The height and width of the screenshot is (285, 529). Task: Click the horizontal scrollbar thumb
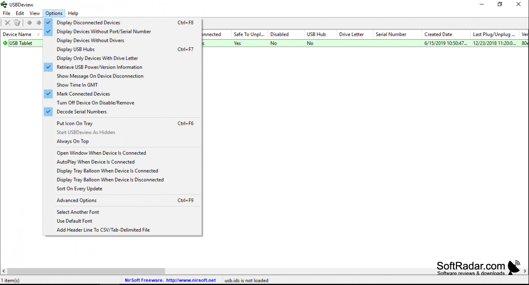click(x=86, y=271)
